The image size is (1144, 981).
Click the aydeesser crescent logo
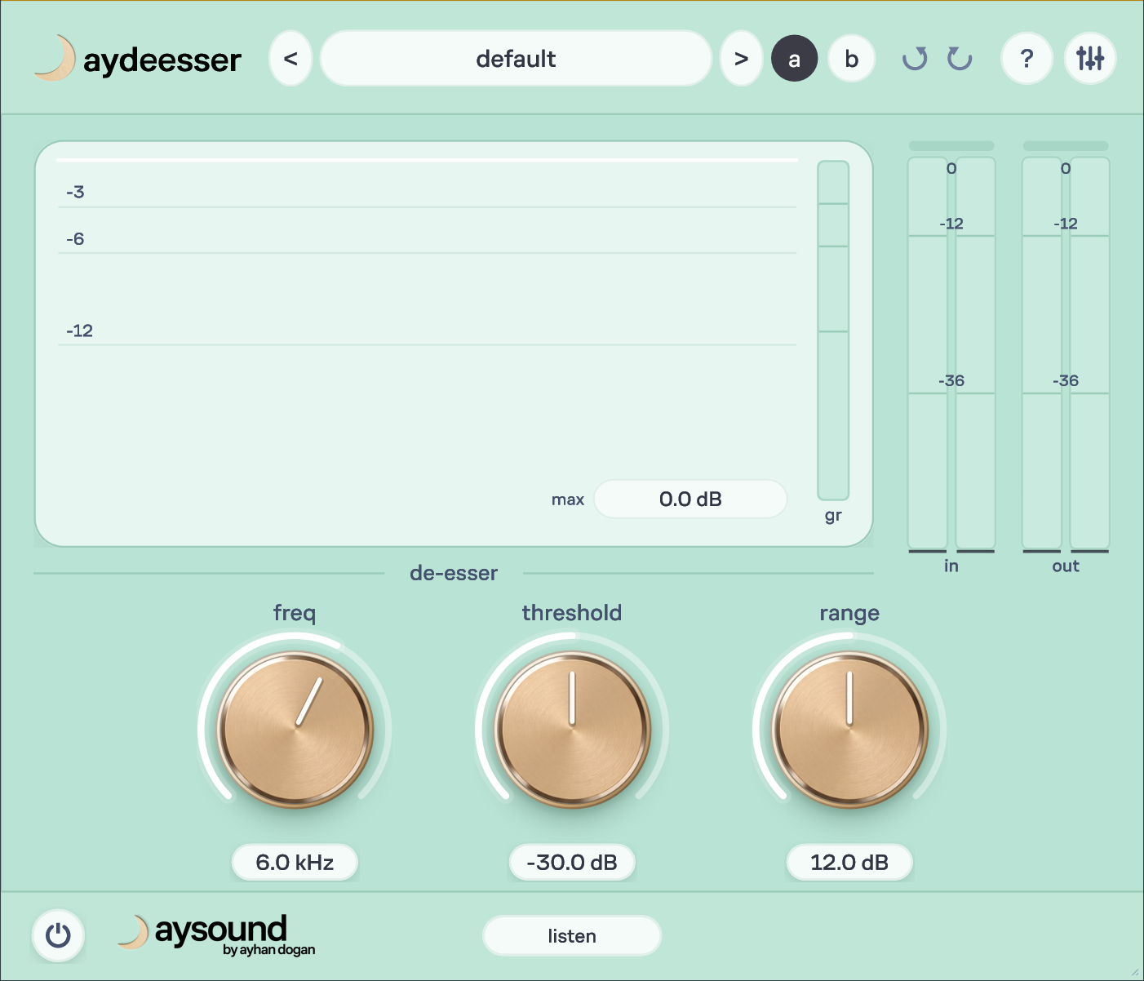pos(55,59)
